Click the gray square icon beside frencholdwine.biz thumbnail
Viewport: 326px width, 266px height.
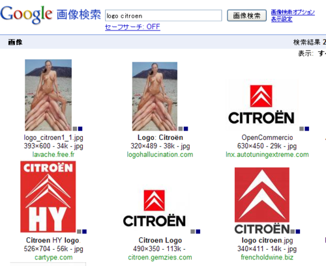point(293,232)
